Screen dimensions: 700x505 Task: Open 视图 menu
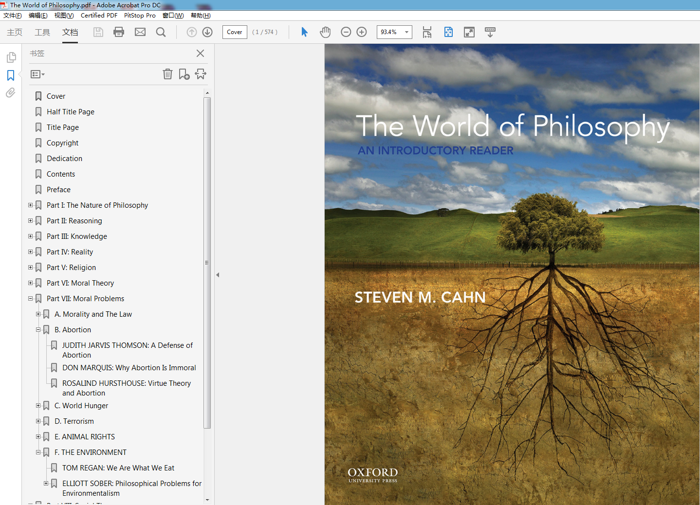coord(64,16)
